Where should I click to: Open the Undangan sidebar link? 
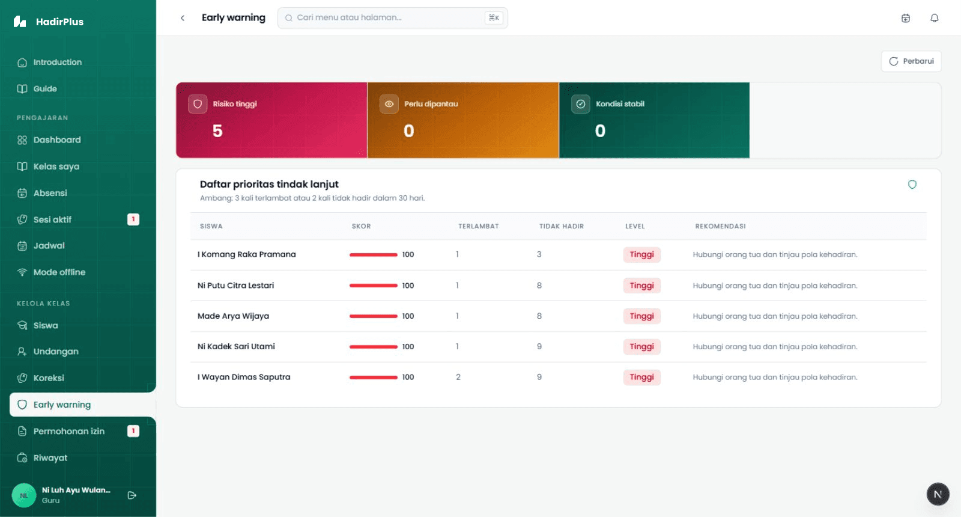tap(83, 352)
